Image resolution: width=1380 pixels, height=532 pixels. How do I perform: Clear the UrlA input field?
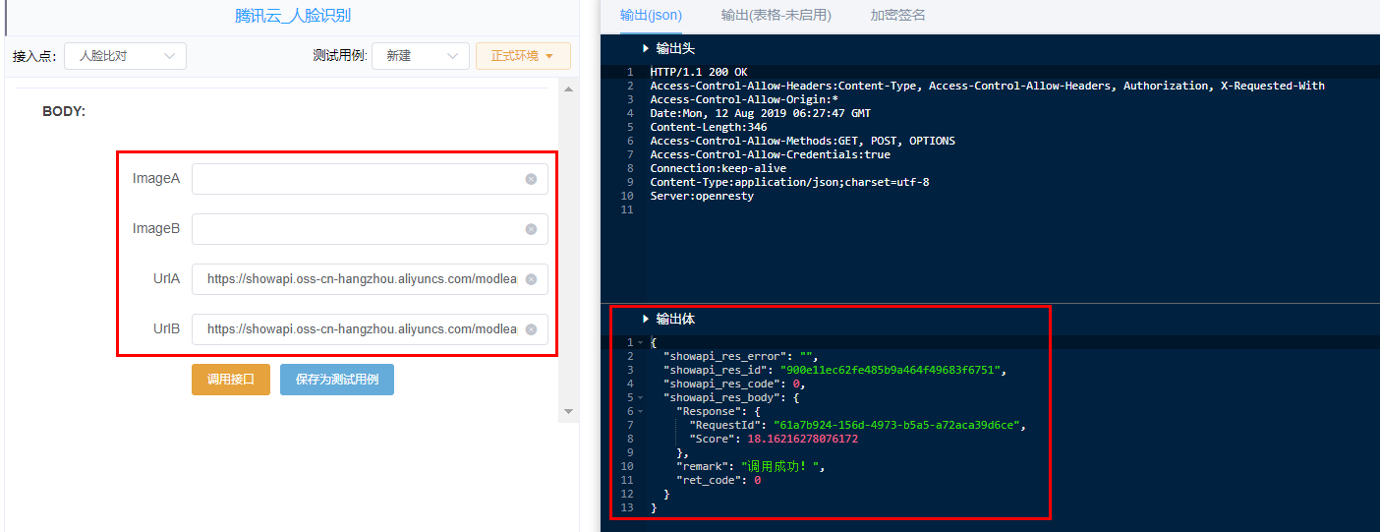(531, 279)
